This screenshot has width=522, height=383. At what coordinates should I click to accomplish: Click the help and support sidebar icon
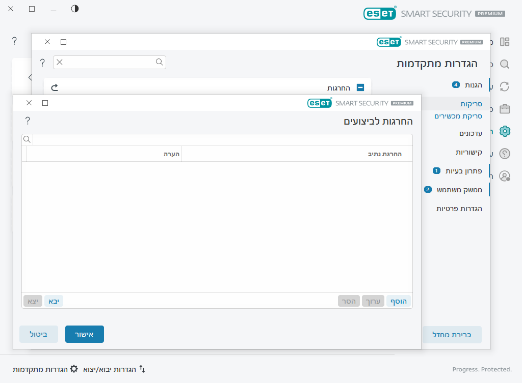(x=505, y=154)
